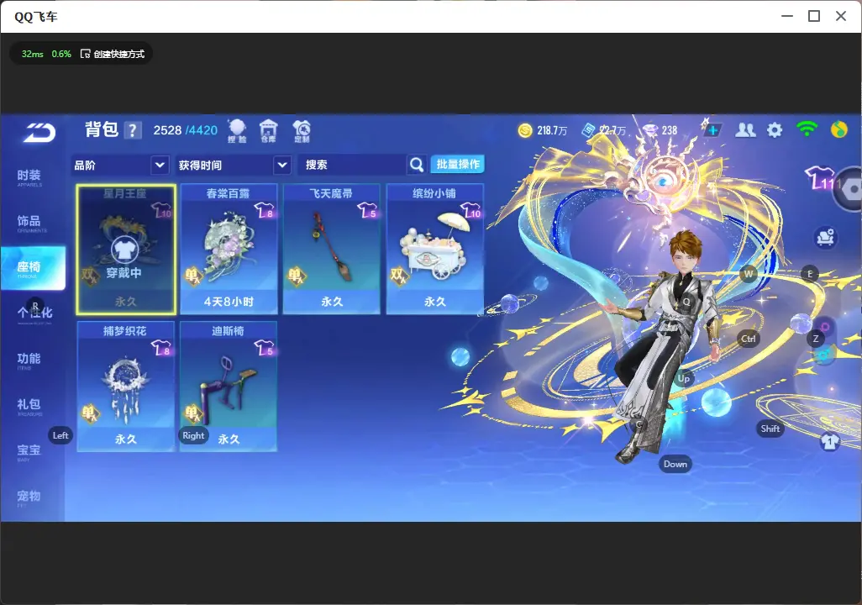Switch to the 礼包 tab
The height and width of the screenshot is (605, 862).
coord(29,406)
